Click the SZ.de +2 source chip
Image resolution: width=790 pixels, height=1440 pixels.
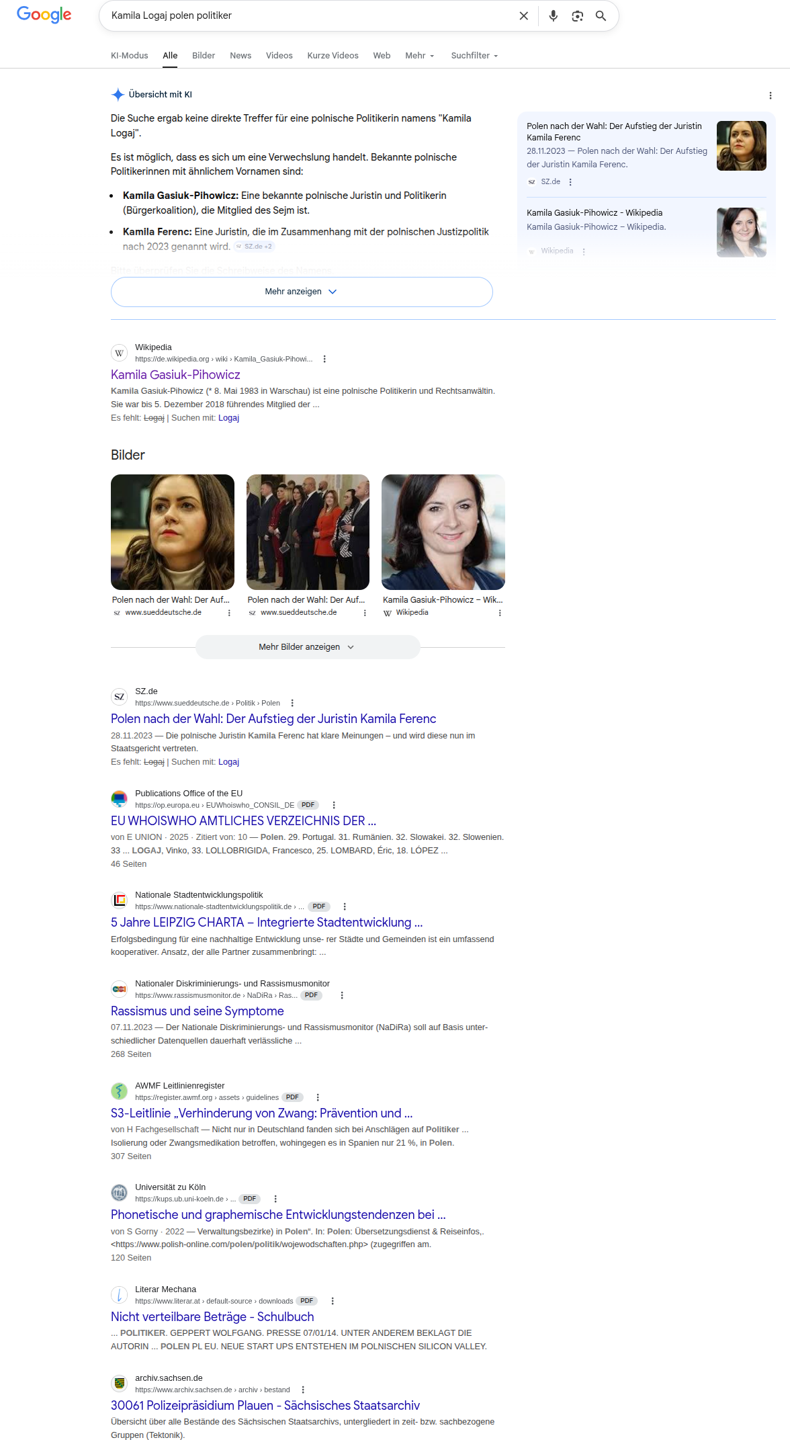(255, 247)
